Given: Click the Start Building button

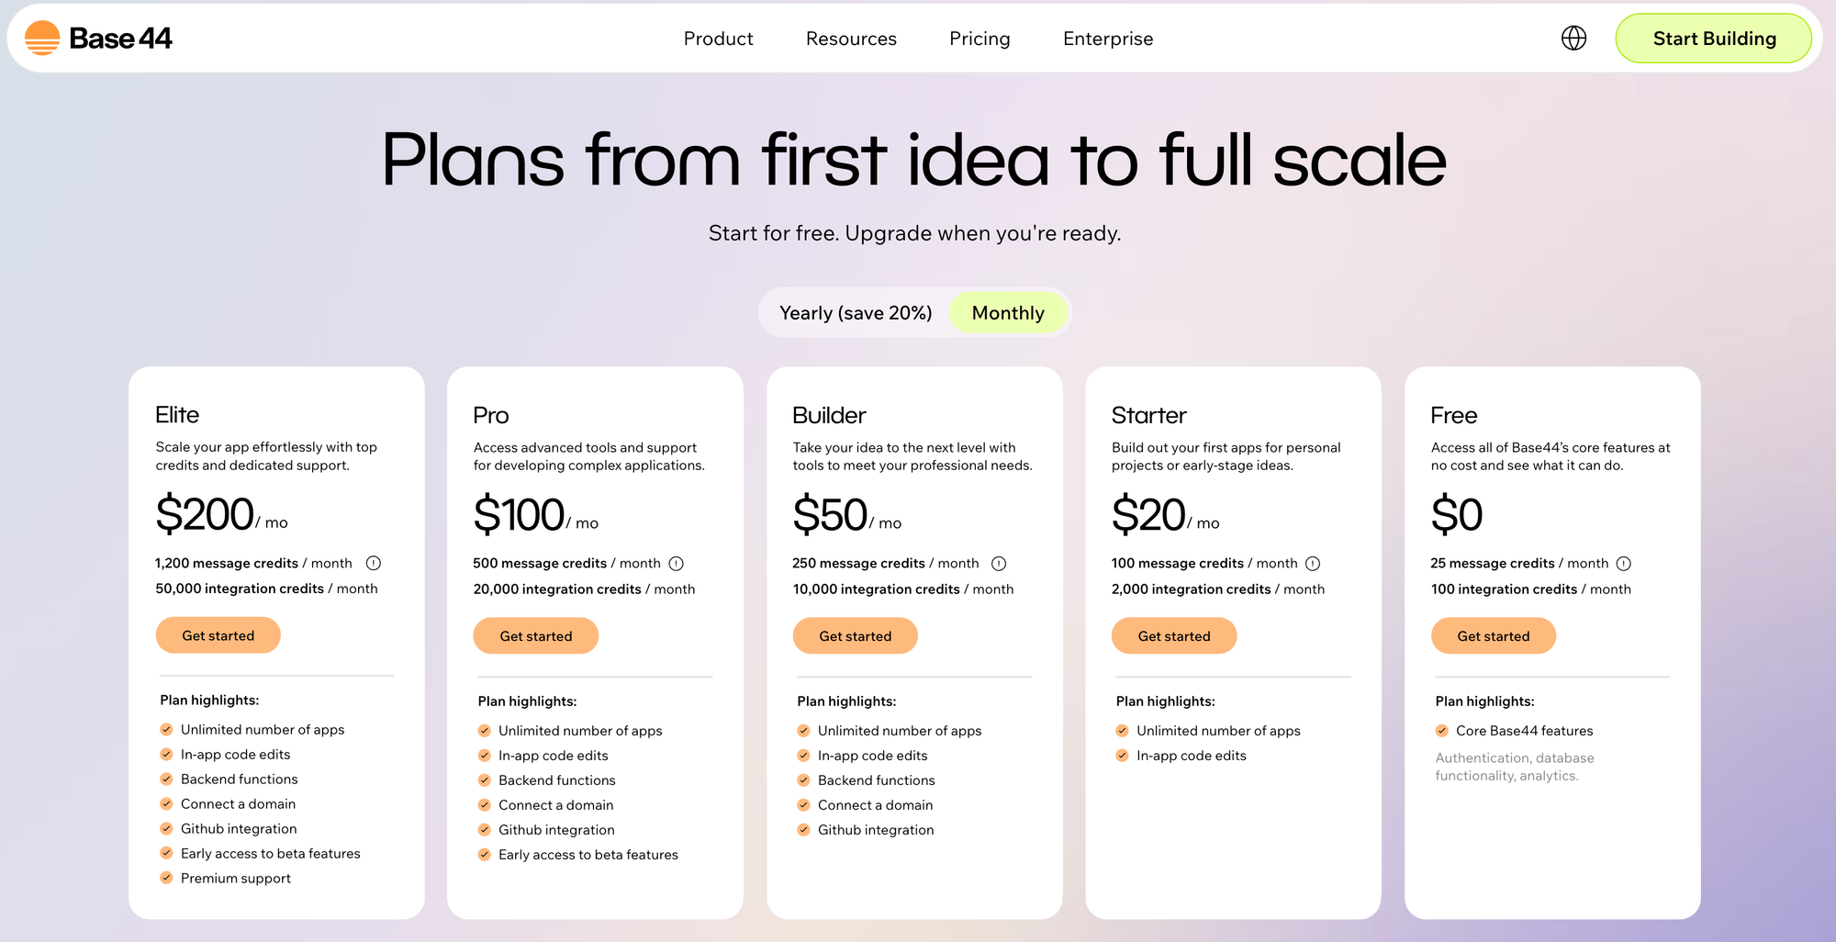Looking at the screenshot, I should point(1713,39).
